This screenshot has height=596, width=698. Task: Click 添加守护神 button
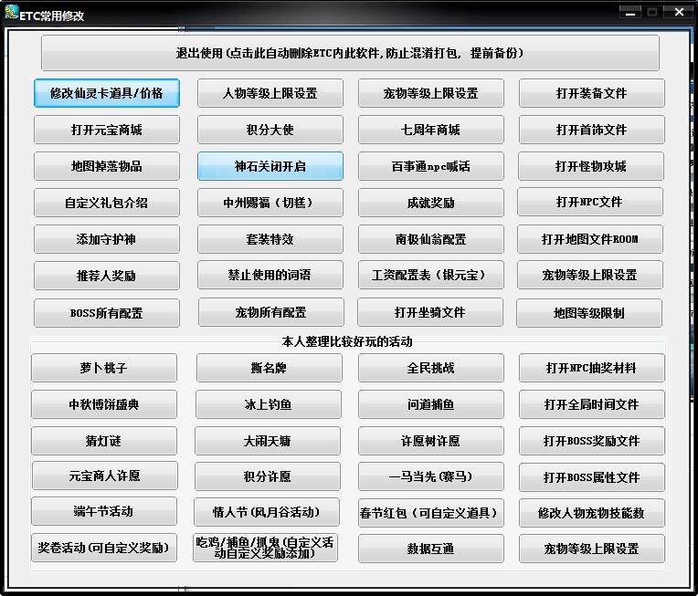click(106, 239)
